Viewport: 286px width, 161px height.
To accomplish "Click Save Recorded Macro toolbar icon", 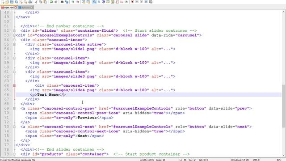I will (x=151, y=2).
